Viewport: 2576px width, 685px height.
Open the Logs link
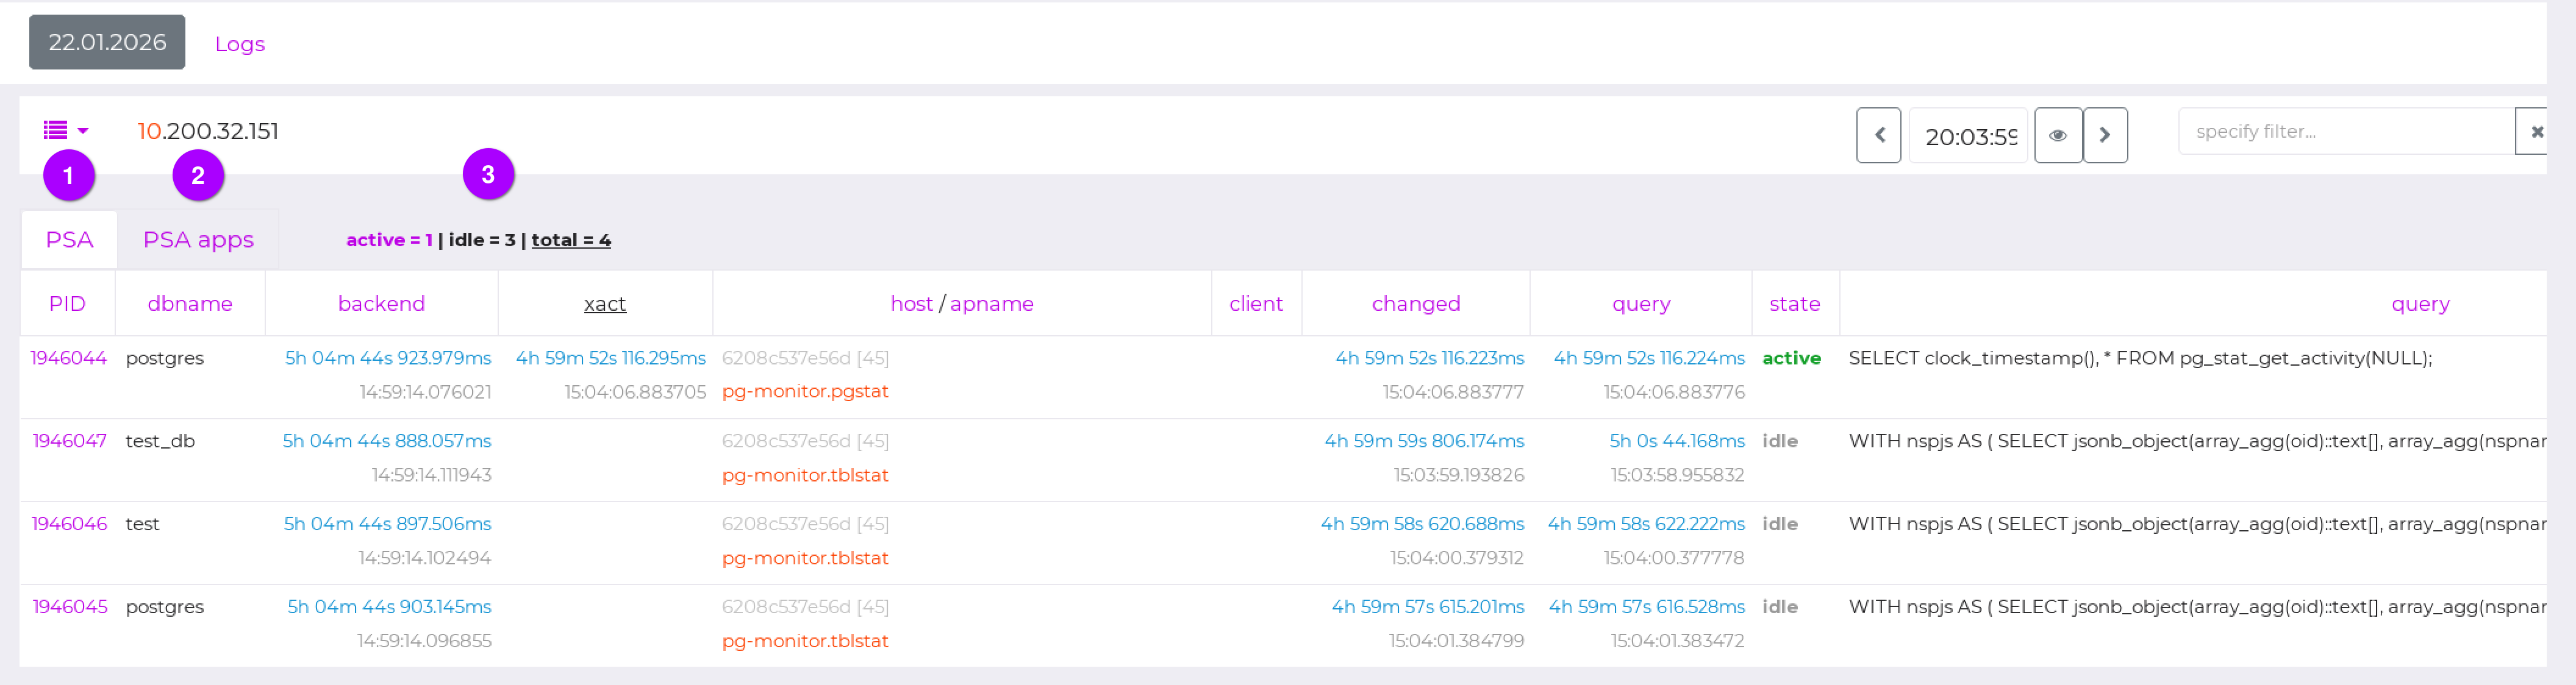239,44
